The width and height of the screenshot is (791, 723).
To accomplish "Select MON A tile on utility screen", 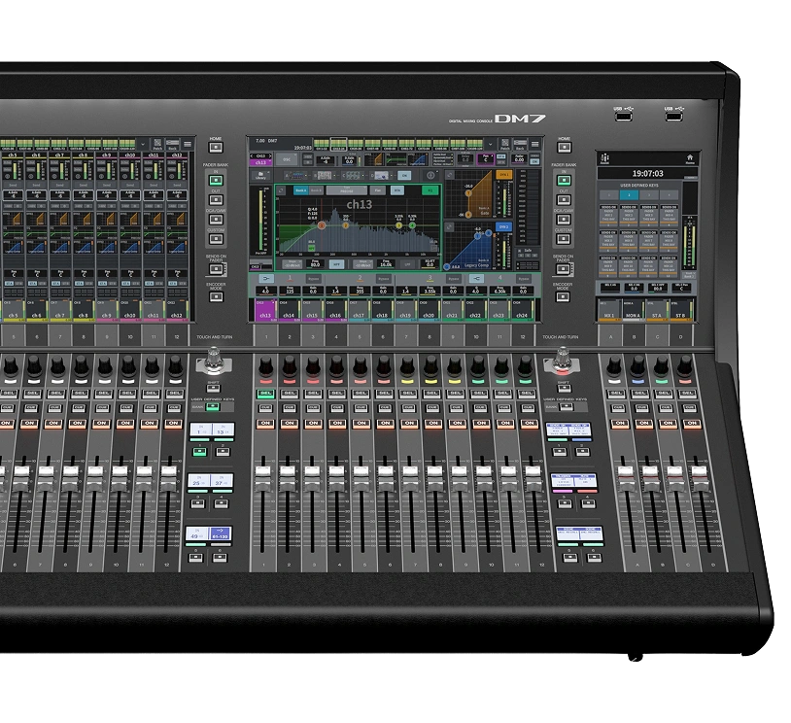I will (633, 309).
